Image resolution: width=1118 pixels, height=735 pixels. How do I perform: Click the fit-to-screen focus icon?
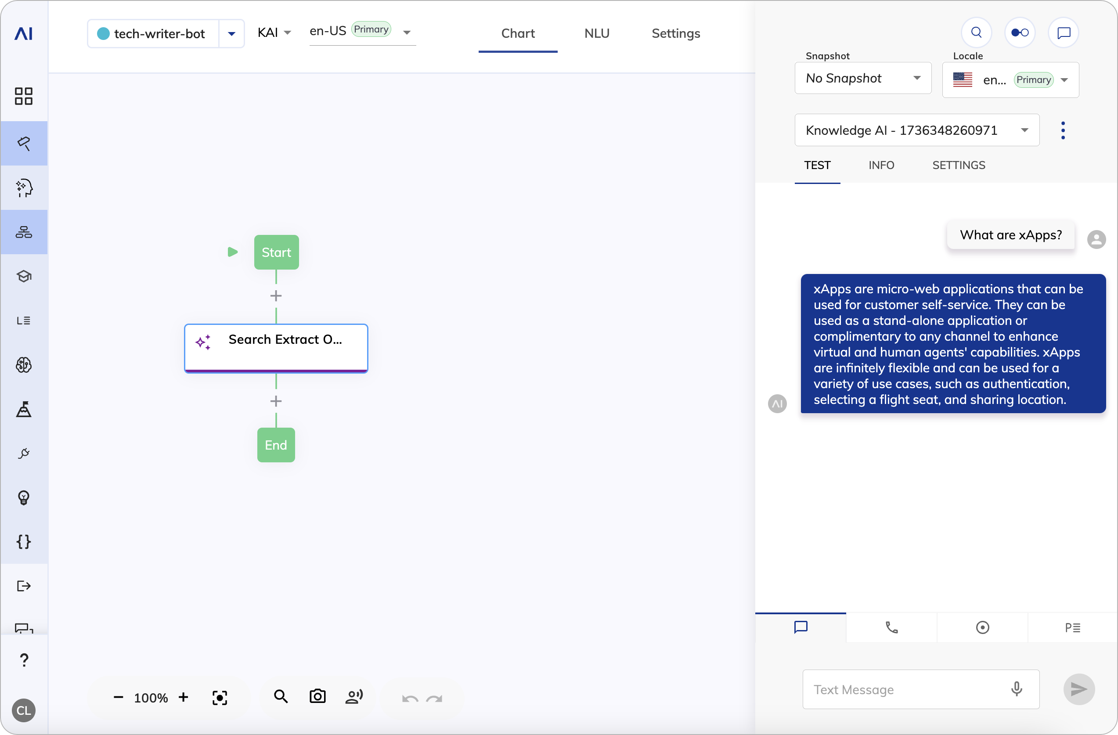click(220, 697)
